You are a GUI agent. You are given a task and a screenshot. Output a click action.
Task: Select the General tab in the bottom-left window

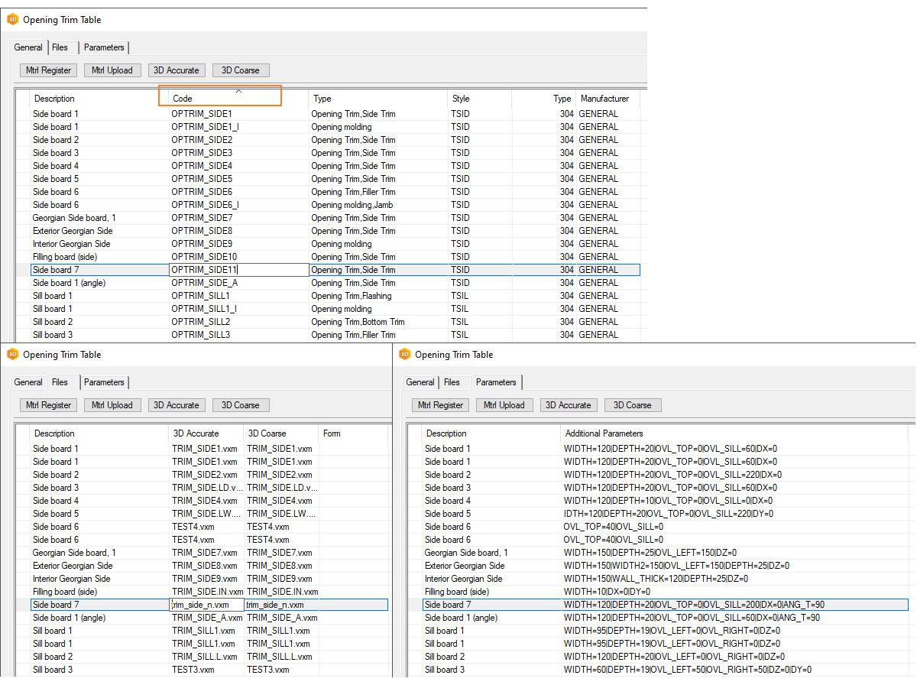click(x=28, y=382)
